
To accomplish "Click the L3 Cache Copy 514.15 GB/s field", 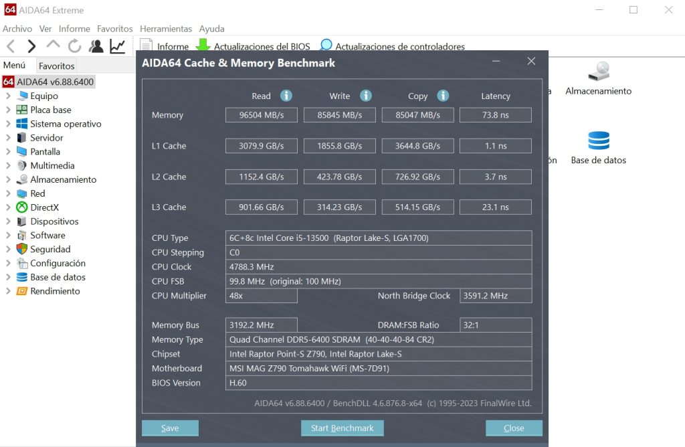I will pos(417,207).
